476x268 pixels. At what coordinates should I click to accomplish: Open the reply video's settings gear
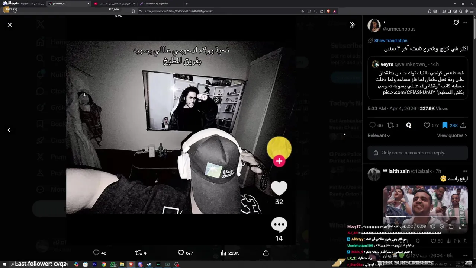click(442, 226)
